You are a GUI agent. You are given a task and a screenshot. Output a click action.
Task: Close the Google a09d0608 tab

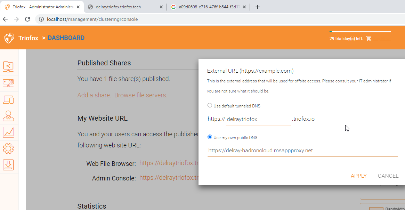tap(244, 7)
